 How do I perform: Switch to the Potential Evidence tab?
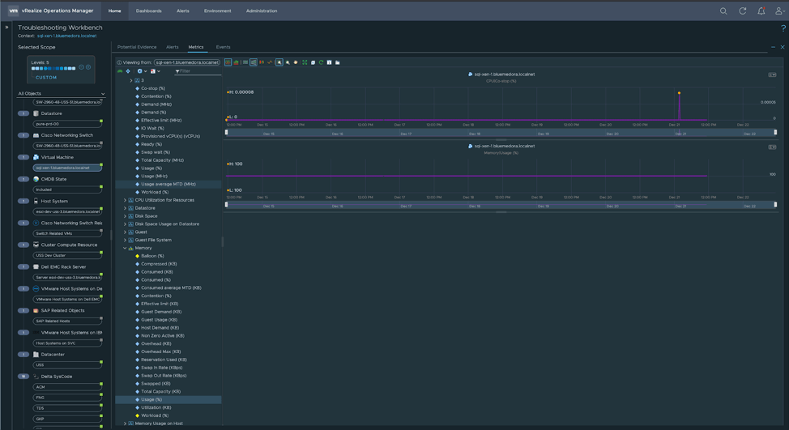137,47
